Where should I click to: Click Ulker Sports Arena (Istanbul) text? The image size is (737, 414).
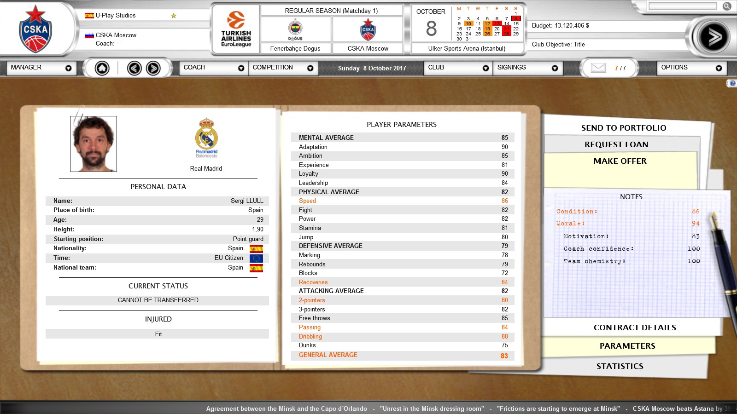point(467,48)
